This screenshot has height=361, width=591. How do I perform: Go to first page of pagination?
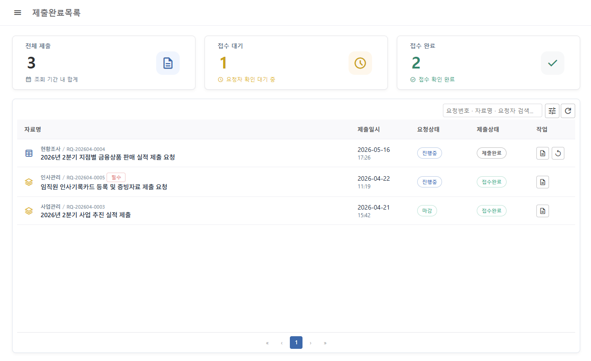click(267, 343)
